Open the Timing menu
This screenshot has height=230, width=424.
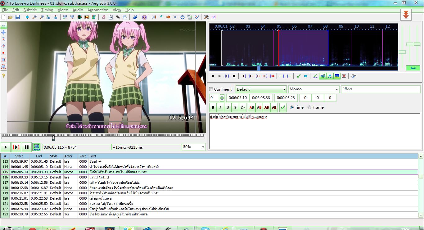[47, 10]
